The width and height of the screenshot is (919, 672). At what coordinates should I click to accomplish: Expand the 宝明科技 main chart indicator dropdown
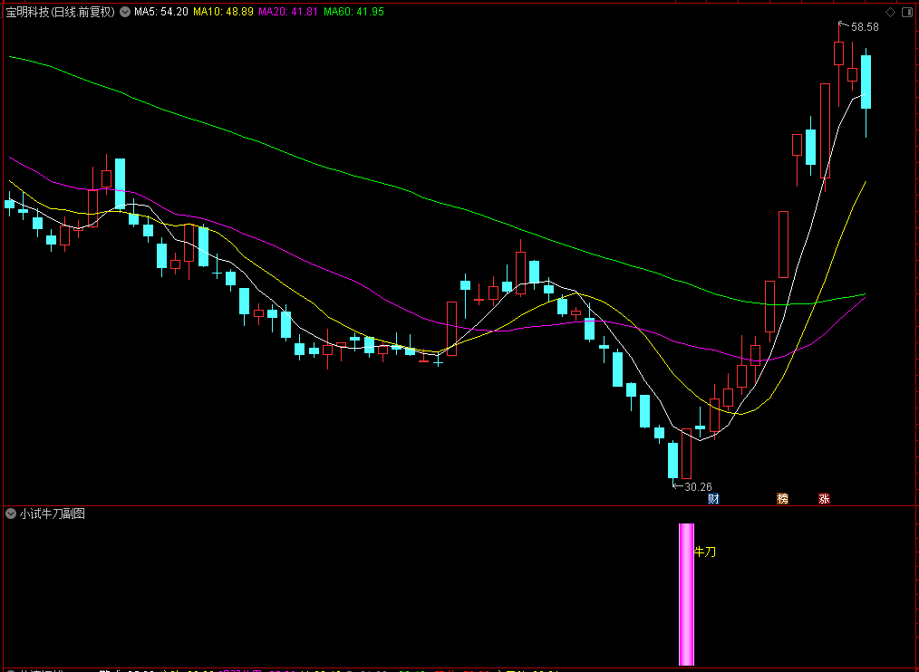(125, 12)
